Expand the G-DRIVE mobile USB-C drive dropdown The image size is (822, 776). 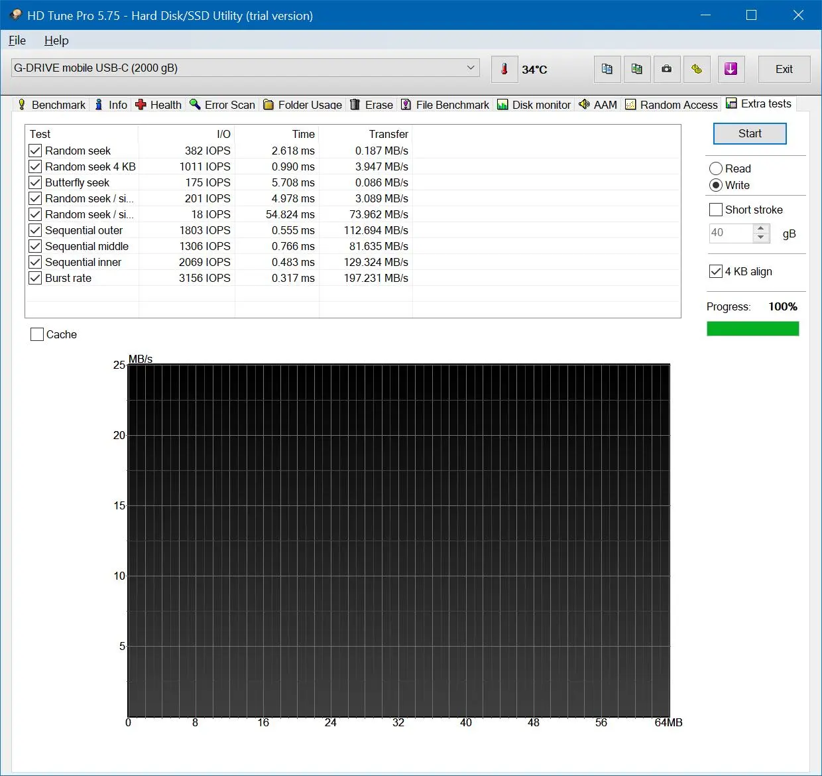pos(245,68)
